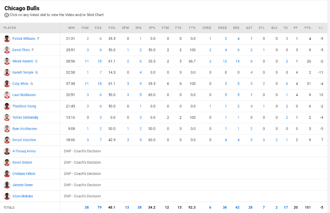Screen dimensions: 330x213
Task: Open Javonte Green player page
Action: [22, 185]
